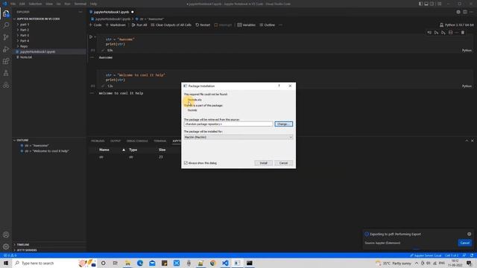Screen dimensions: 477x268
Task: Toggle the primary sidebar layout icon
Action: (x=420, y=4)
